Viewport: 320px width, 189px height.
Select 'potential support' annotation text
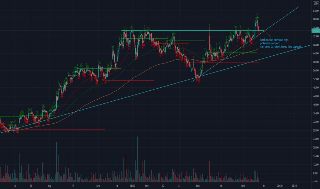(270, 43)
